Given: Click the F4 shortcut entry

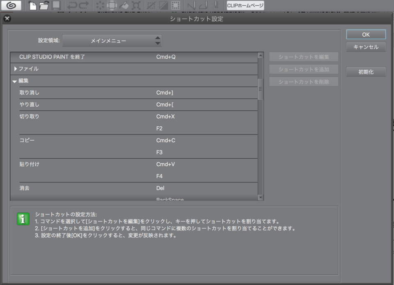Looking at the screenshot, I should (x=159, y=176).
